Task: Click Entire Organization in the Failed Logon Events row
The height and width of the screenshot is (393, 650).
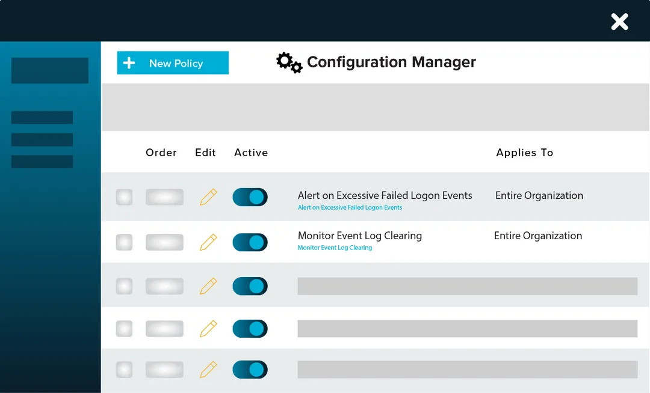Action: click(x=539, y=195)
